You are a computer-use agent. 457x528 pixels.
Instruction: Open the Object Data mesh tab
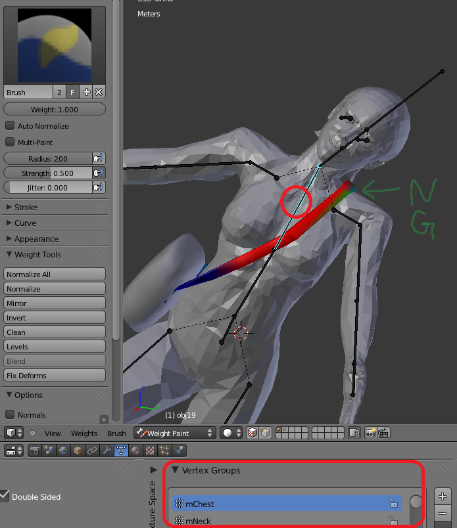[x=121, y=451]
